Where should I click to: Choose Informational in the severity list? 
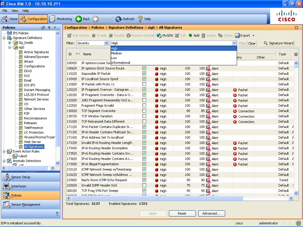[174, 63]
